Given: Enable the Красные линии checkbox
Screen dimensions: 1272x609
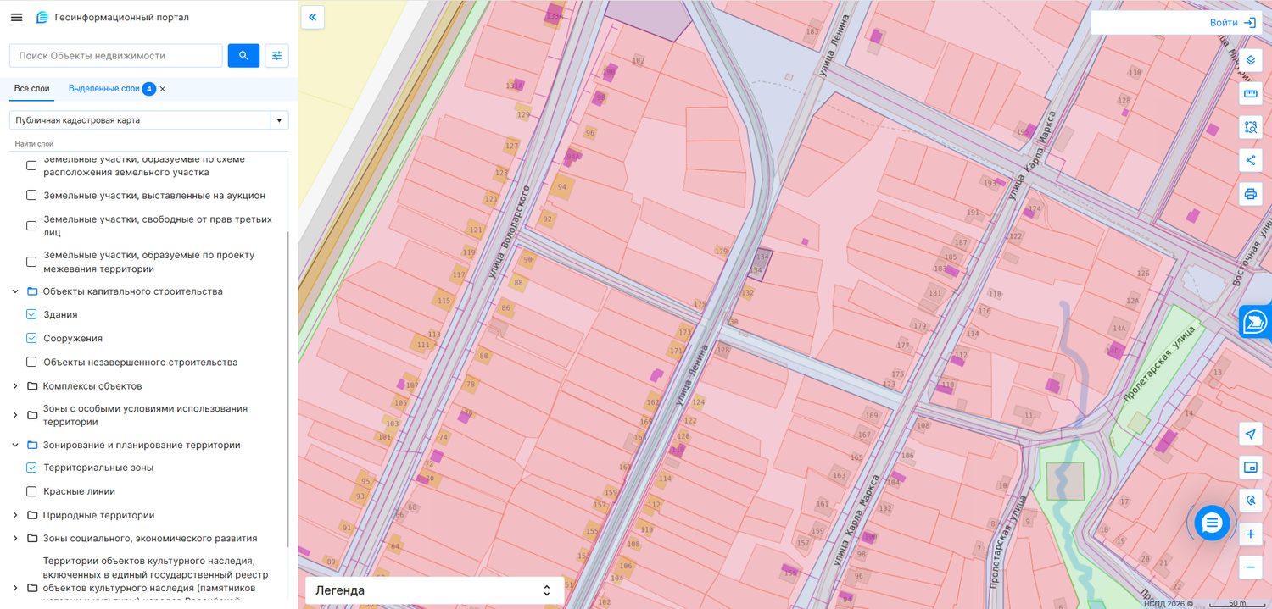Looking at the screenshot, I should pyautogui.click(x=31, y=491).
